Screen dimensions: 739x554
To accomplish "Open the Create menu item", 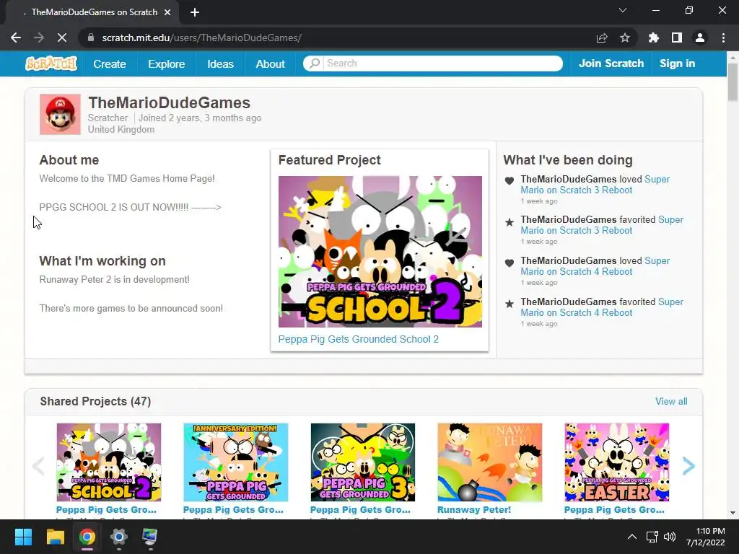I will click(110, 63).
